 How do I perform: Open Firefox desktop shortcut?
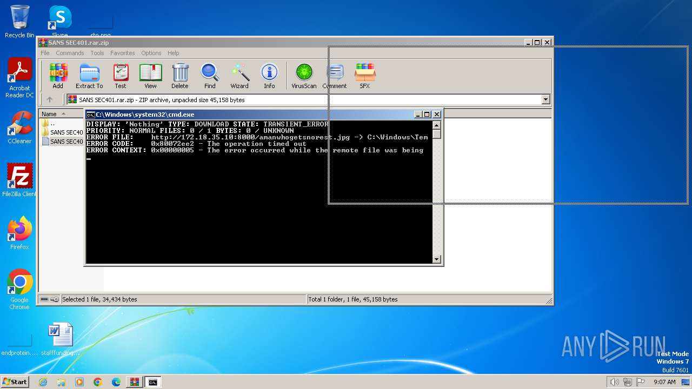click(x=19, y=233)
